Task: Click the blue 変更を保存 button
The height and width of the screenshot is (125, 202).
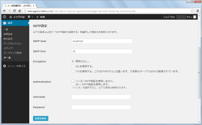Action: [41, 118]
